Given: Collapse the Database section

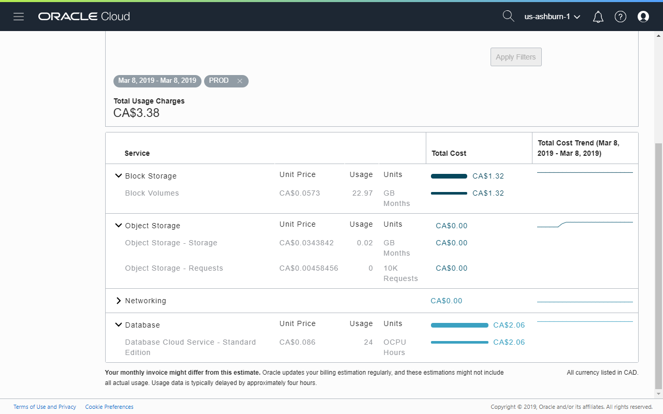Looking at the screenshot, I should [119, 325].
